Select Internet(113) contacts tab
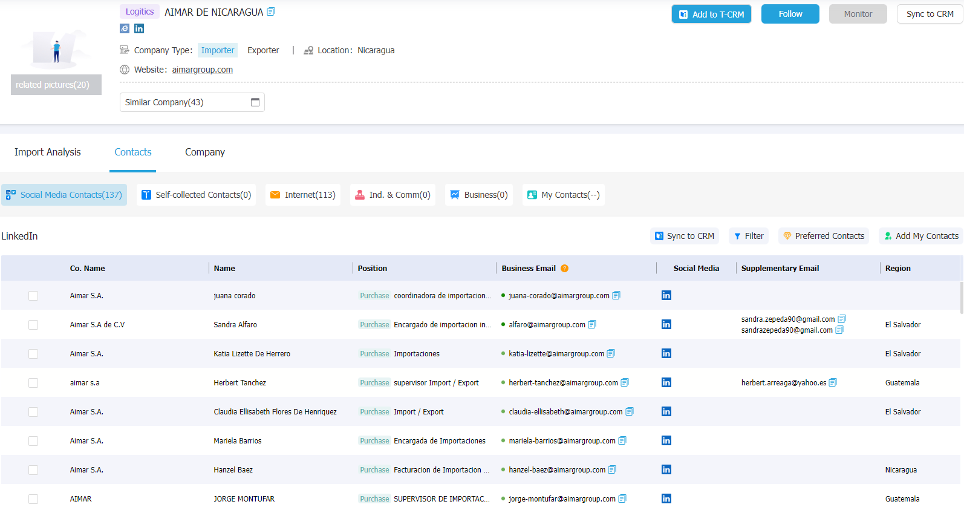This screenshot has height=513, width=964. [303, 195]
